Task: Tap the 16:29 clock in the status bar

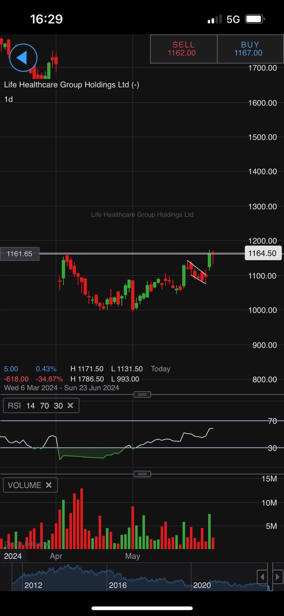Action: 47,20
